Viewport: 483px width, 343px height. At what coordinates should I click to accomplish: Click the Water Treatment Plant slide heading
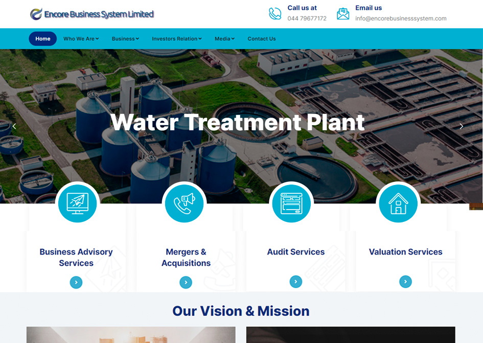(x=238, y=122)
